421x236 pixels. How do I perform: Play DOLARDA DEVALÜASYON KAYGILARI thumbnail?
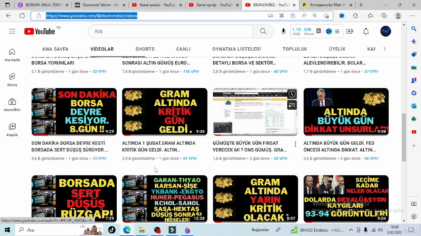(x=346, y=199)
